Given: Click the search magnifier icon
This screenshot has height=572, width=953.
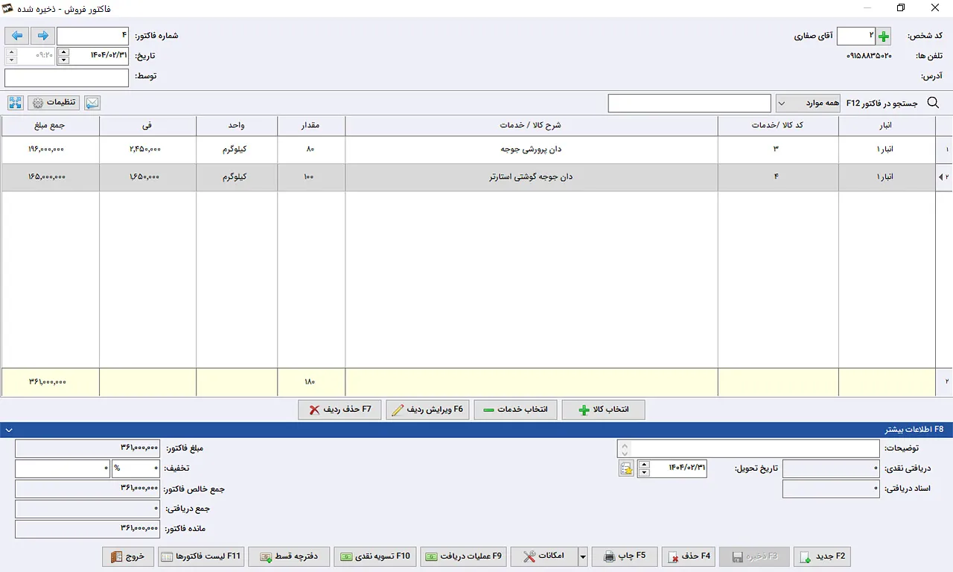Looking at the screenshot, I should click(933, 103).
